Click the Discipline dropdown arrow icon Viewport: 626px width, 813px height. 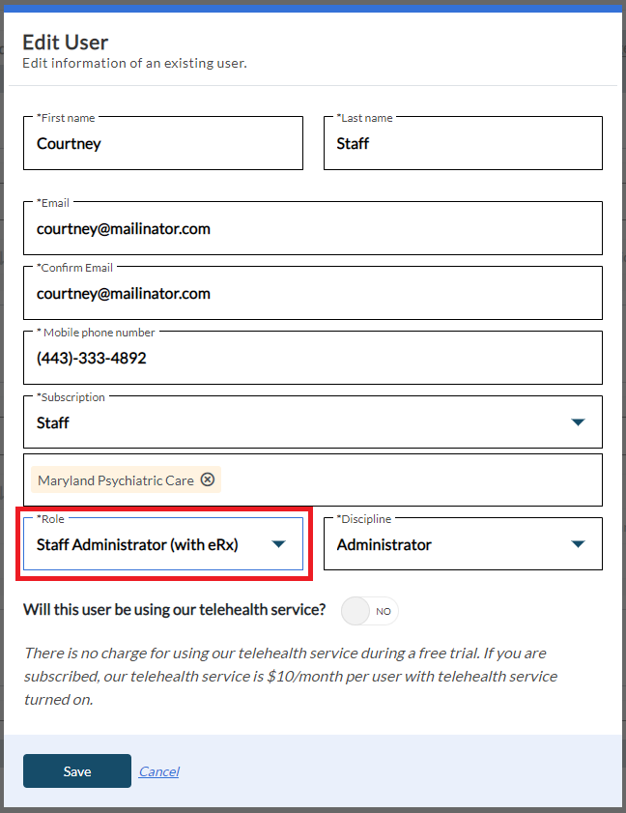point(578,544)
